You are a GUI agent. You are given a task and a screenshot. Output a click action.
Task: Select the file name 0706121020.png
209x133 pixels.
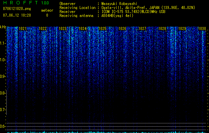coord(17,9)
